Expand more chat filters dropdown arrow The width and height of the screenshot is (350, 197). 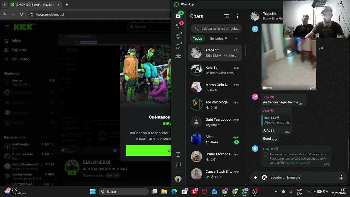click(x=236, y=39)
